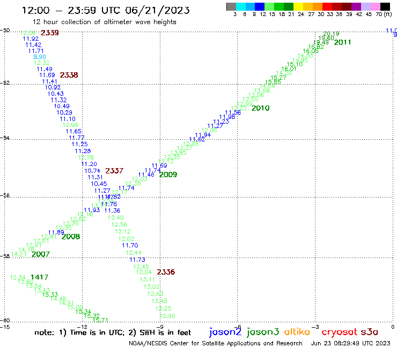This screenshot has width=397, height=348.
Task: Click the pass time label 2338
Action: tap(69, 75)
